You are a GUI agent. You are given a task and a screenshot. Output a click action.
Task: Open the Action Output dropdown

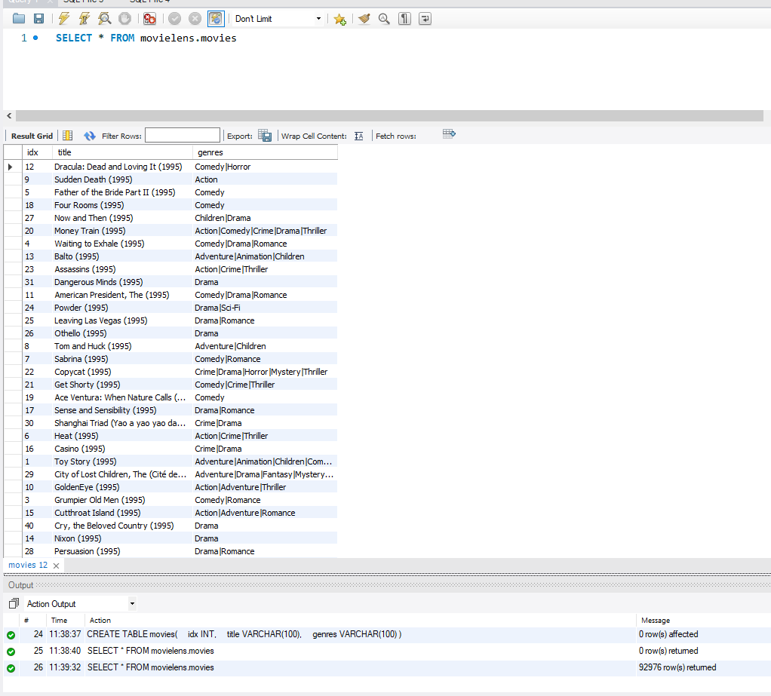81,603
